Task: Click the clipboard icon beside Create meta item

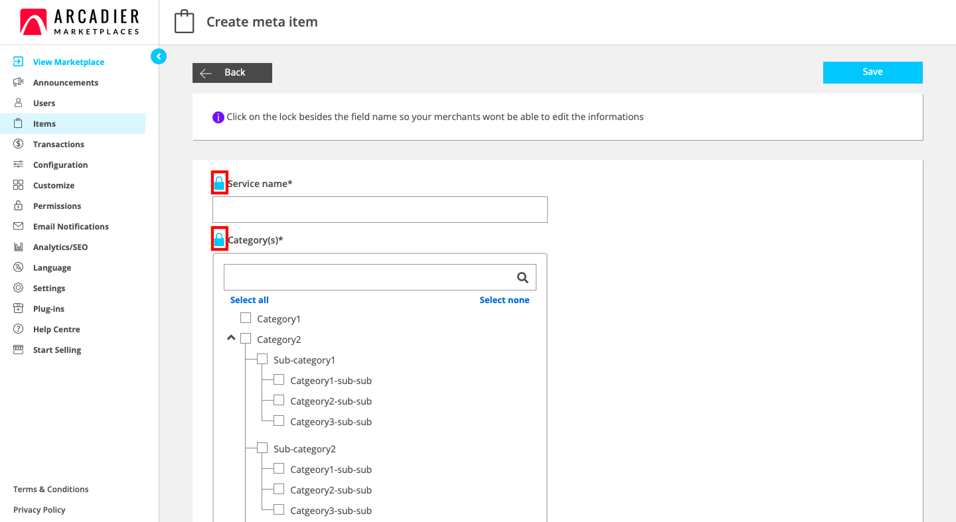Action: point(184,22)
